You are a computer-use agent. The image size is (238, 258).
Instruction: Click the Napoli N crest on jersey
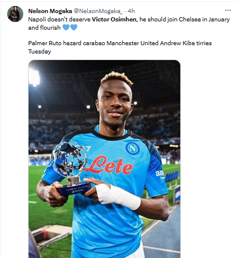click(132, 148)
